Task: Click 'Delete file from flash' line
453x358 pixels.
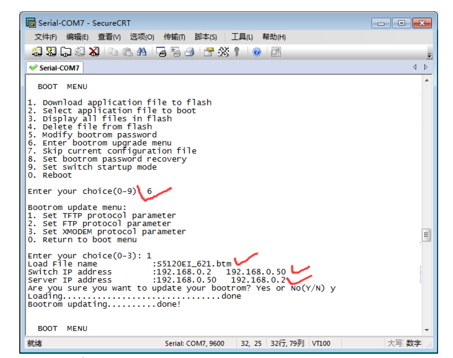Action: (x=90, y=127)
